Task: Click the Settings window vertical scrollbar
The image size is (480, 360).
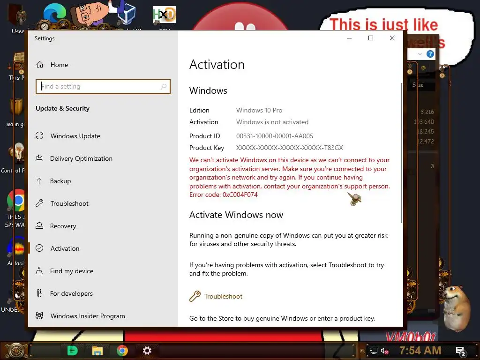Action: click(x=401, y=153)
